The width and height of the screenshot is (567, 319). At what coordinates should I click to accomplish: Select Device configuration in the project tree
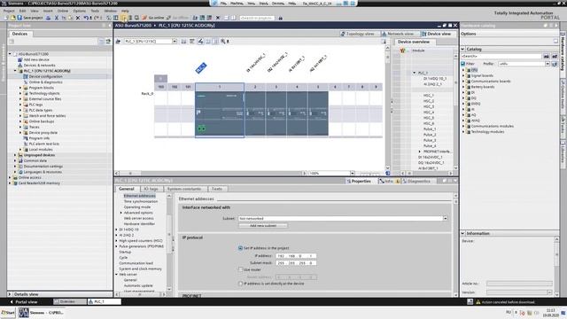(x=45, y=77)
